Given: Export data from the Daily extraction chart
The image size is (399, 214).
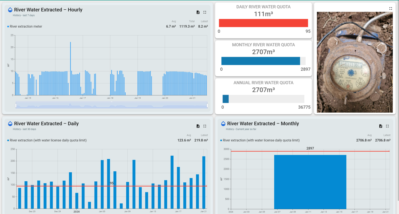Looking at the screenshot, I should [x=198, y=126].
